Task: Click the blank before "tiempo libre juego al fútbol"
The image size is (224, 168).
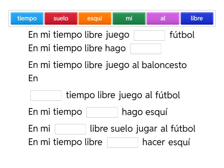Action: click(46, 95)
